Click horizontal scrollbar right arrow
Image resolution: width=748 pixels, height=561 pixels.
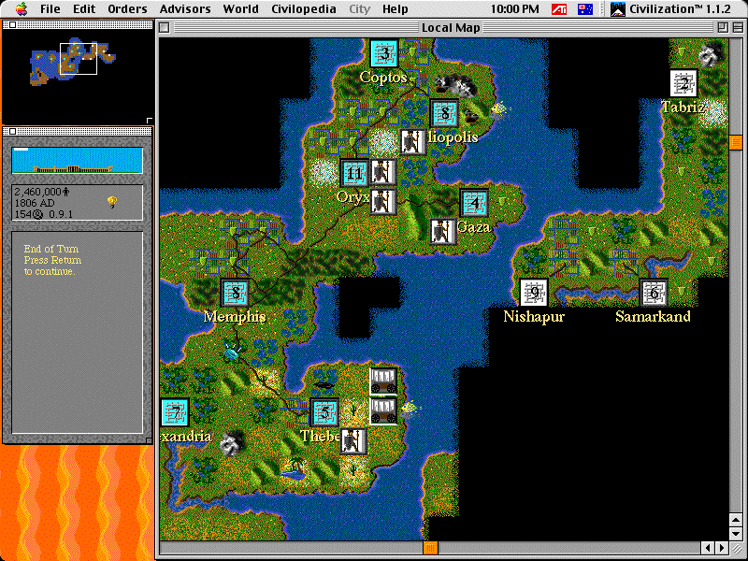[x=722, y=548]
